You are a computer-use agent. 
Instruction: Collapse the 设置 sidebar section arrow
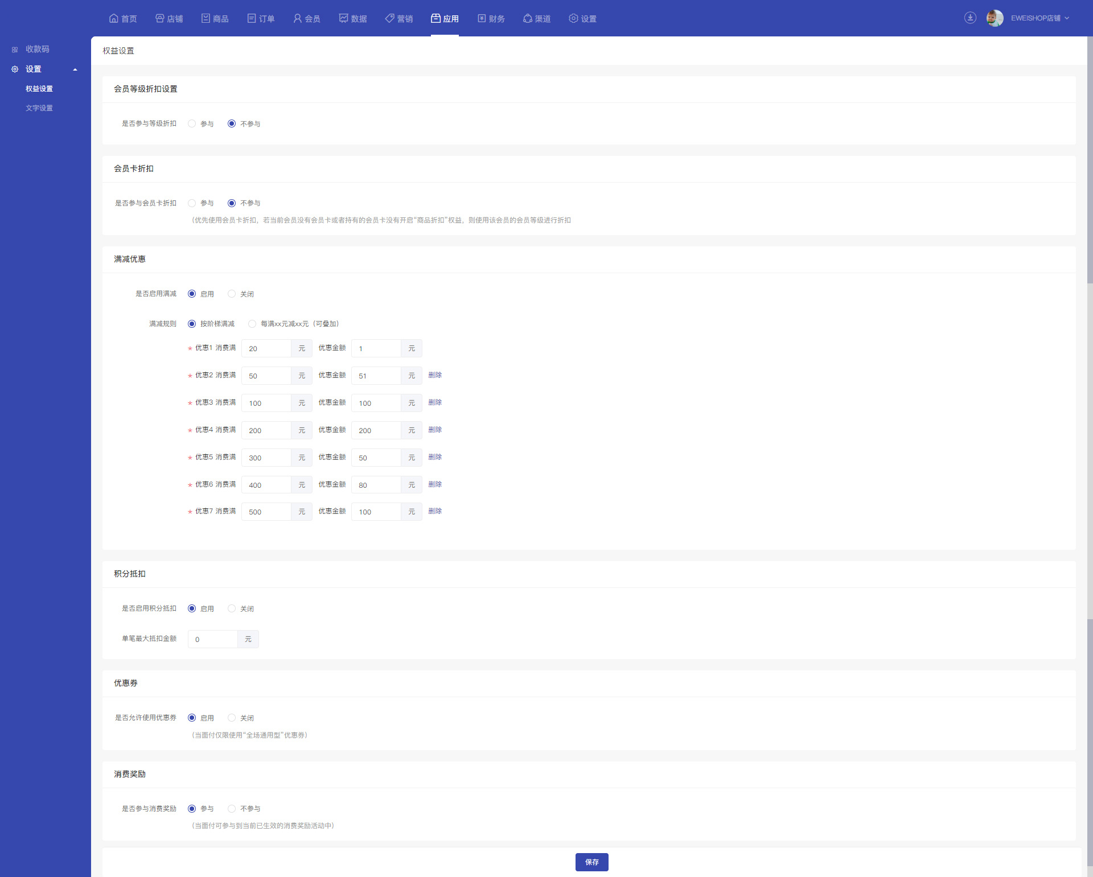(x=75, y=69)
